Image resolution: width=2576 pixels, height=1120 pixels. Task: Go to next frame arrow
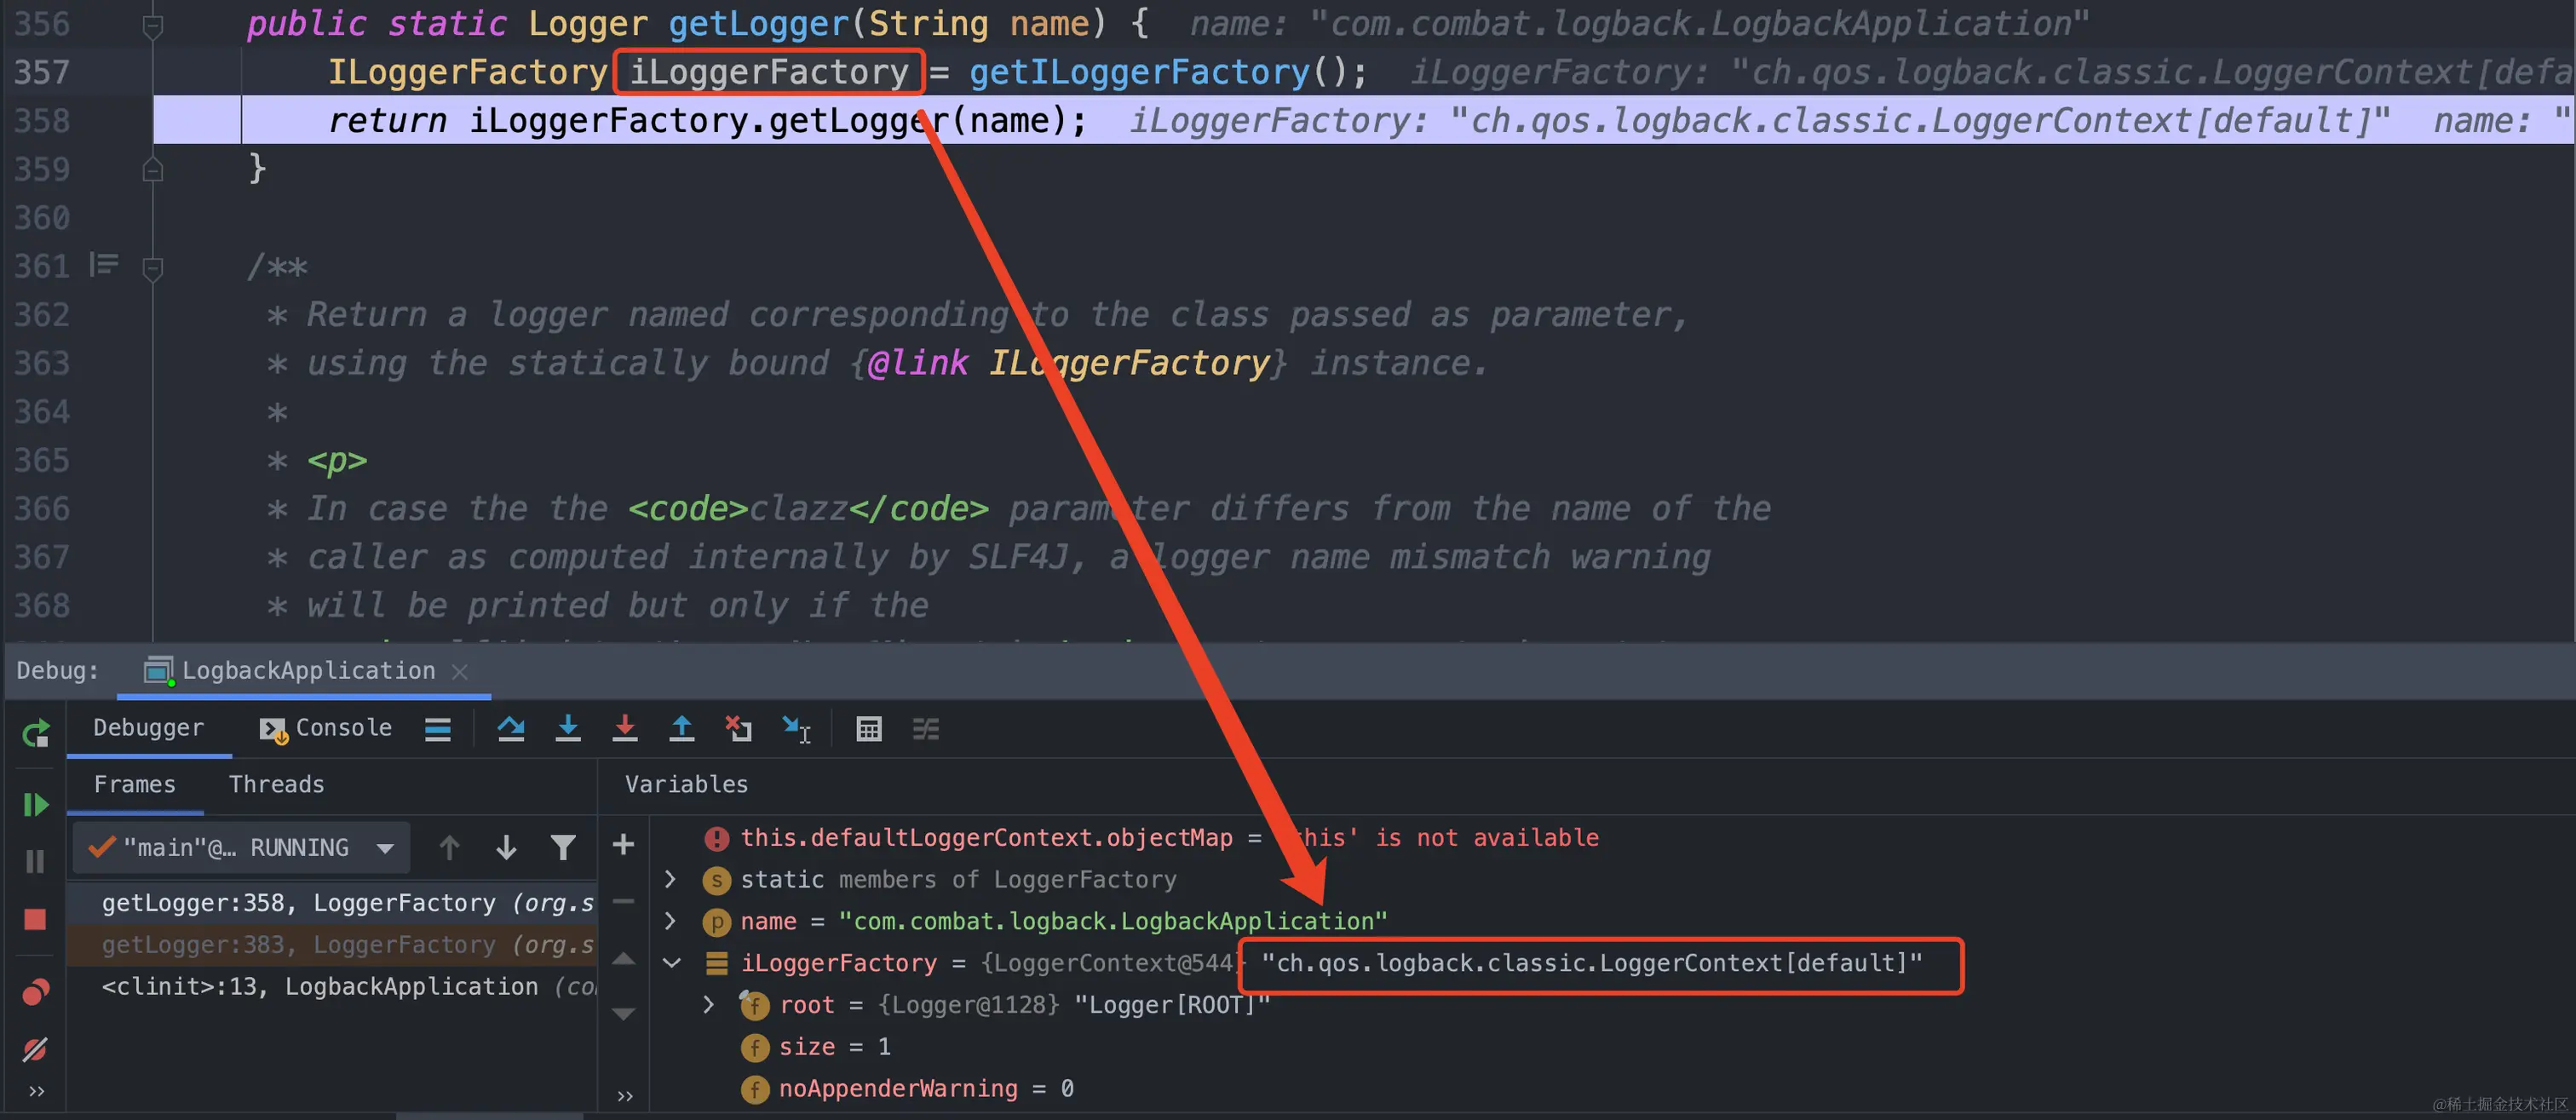pyautogui.click(x=507, y=848)
